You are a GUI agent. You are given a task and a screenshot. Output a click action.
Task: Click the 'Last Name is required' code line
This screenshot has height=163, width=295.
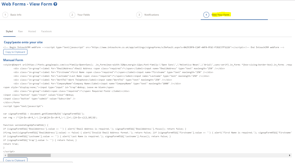click(x=87, y=136)
